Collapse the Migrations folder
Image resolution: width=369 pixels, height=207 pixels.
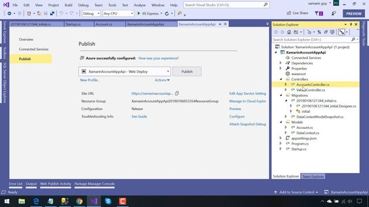(x=281, y=95)
